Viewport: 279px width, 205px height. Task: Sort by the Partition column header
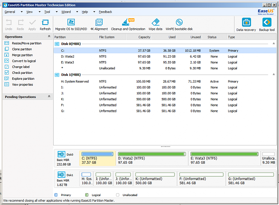coord(76,37)
